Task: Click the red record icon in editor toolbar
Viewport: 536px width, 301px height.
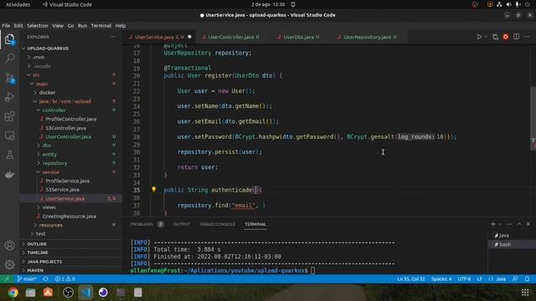Action: pos(506,37)
